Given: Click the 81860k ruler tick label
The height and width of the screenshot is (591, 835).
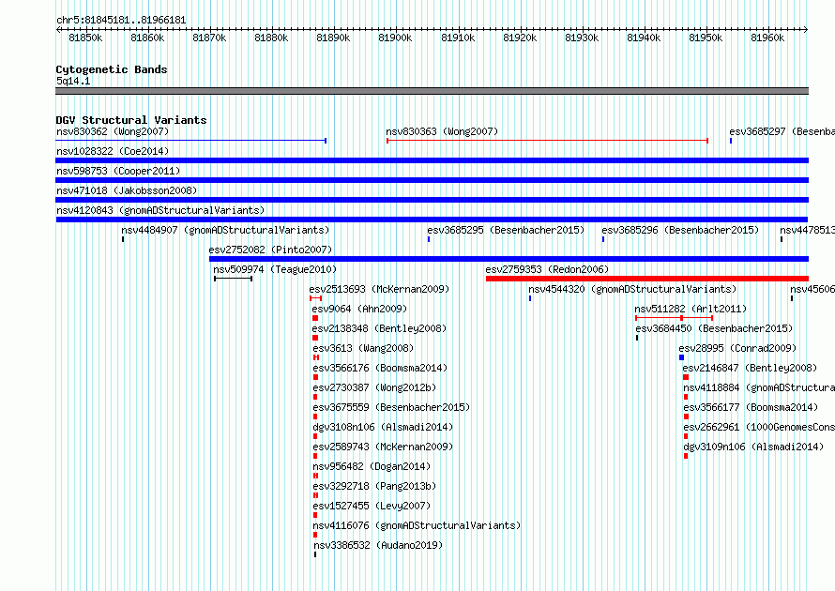Looking at the screenshot, I should click(x=147, y=38).
